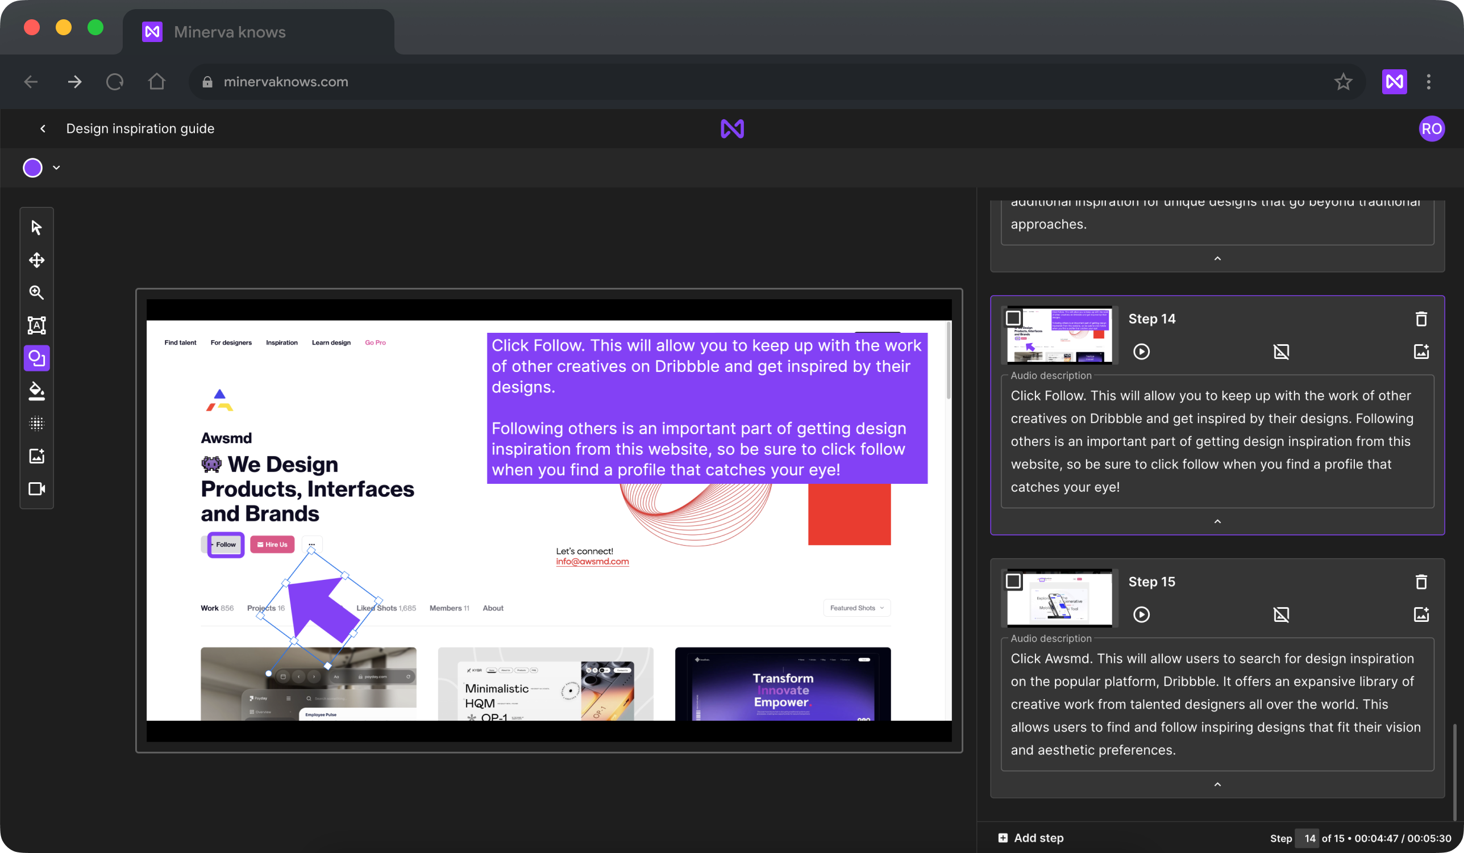Go to browser home page
This screenshot has height=853, width=1464.
point(156,81)
